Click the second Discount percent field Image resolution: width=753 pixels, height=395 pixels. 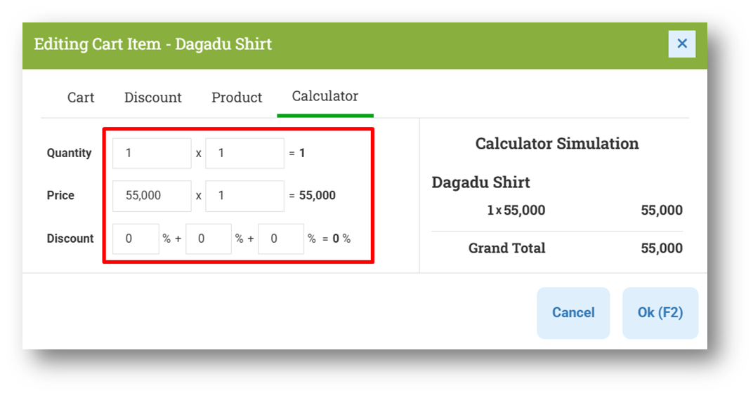click(209, 239)
